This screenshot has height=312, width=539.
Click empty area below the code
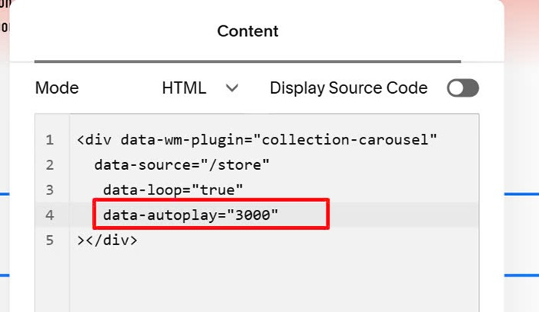[274, 281]
